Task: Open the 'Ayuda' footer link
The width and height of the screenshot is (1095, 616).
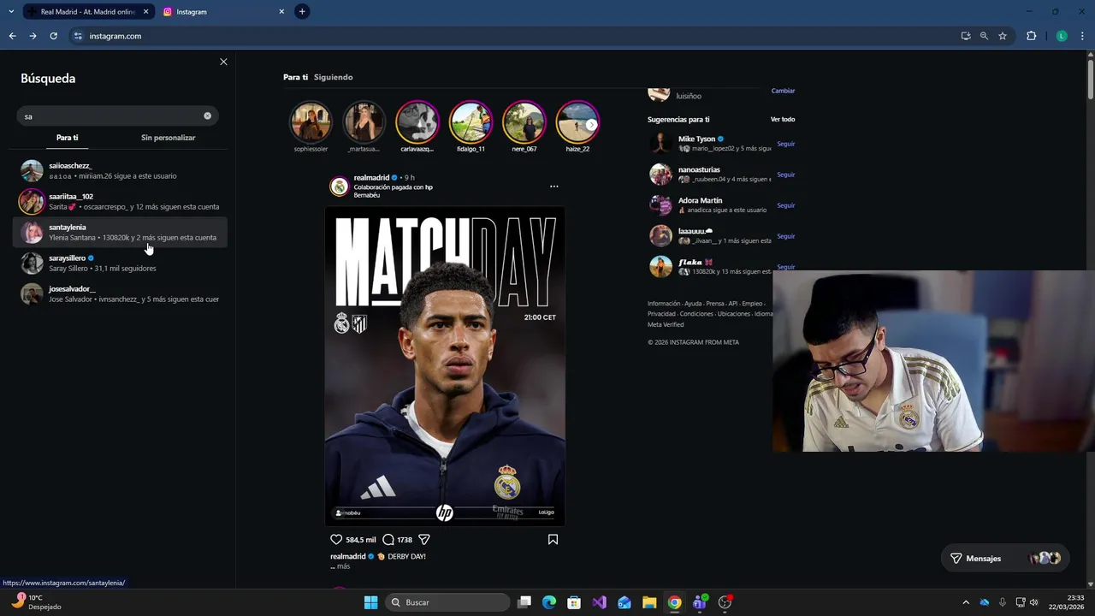Action: tap(693, 304)
